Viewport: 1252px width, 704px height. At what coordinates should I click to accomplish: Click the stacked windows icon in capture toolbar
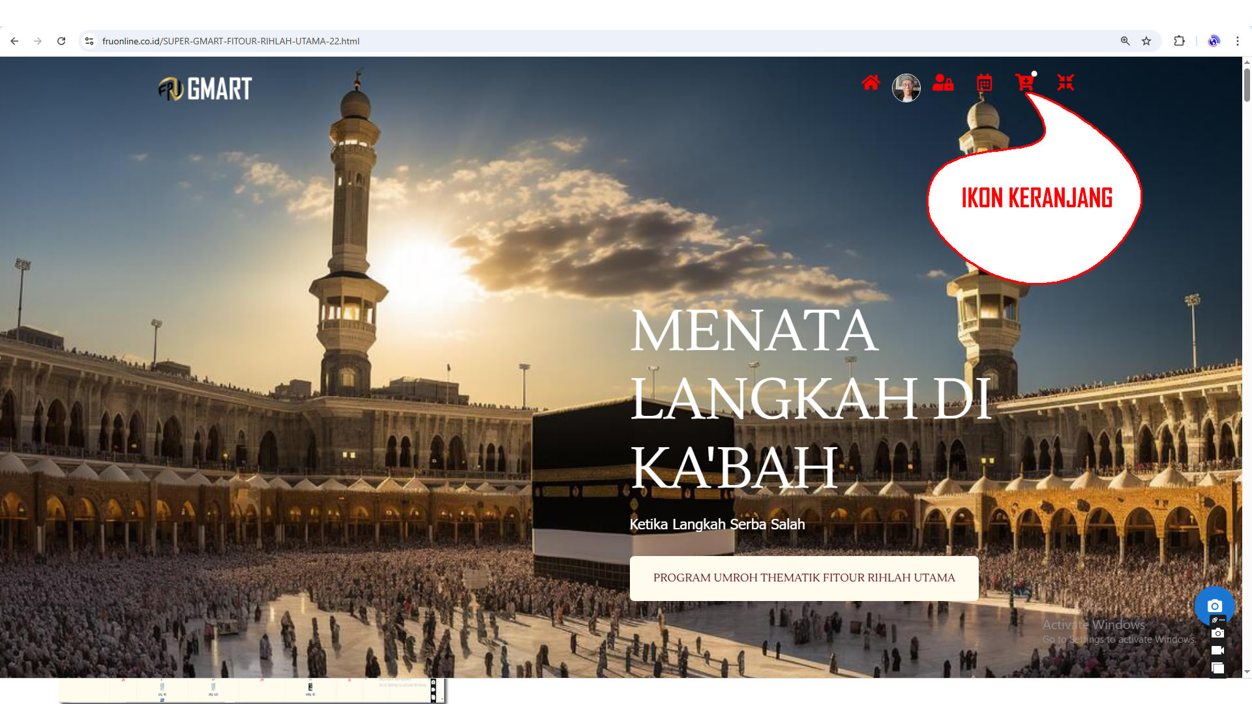[1217, 668]
